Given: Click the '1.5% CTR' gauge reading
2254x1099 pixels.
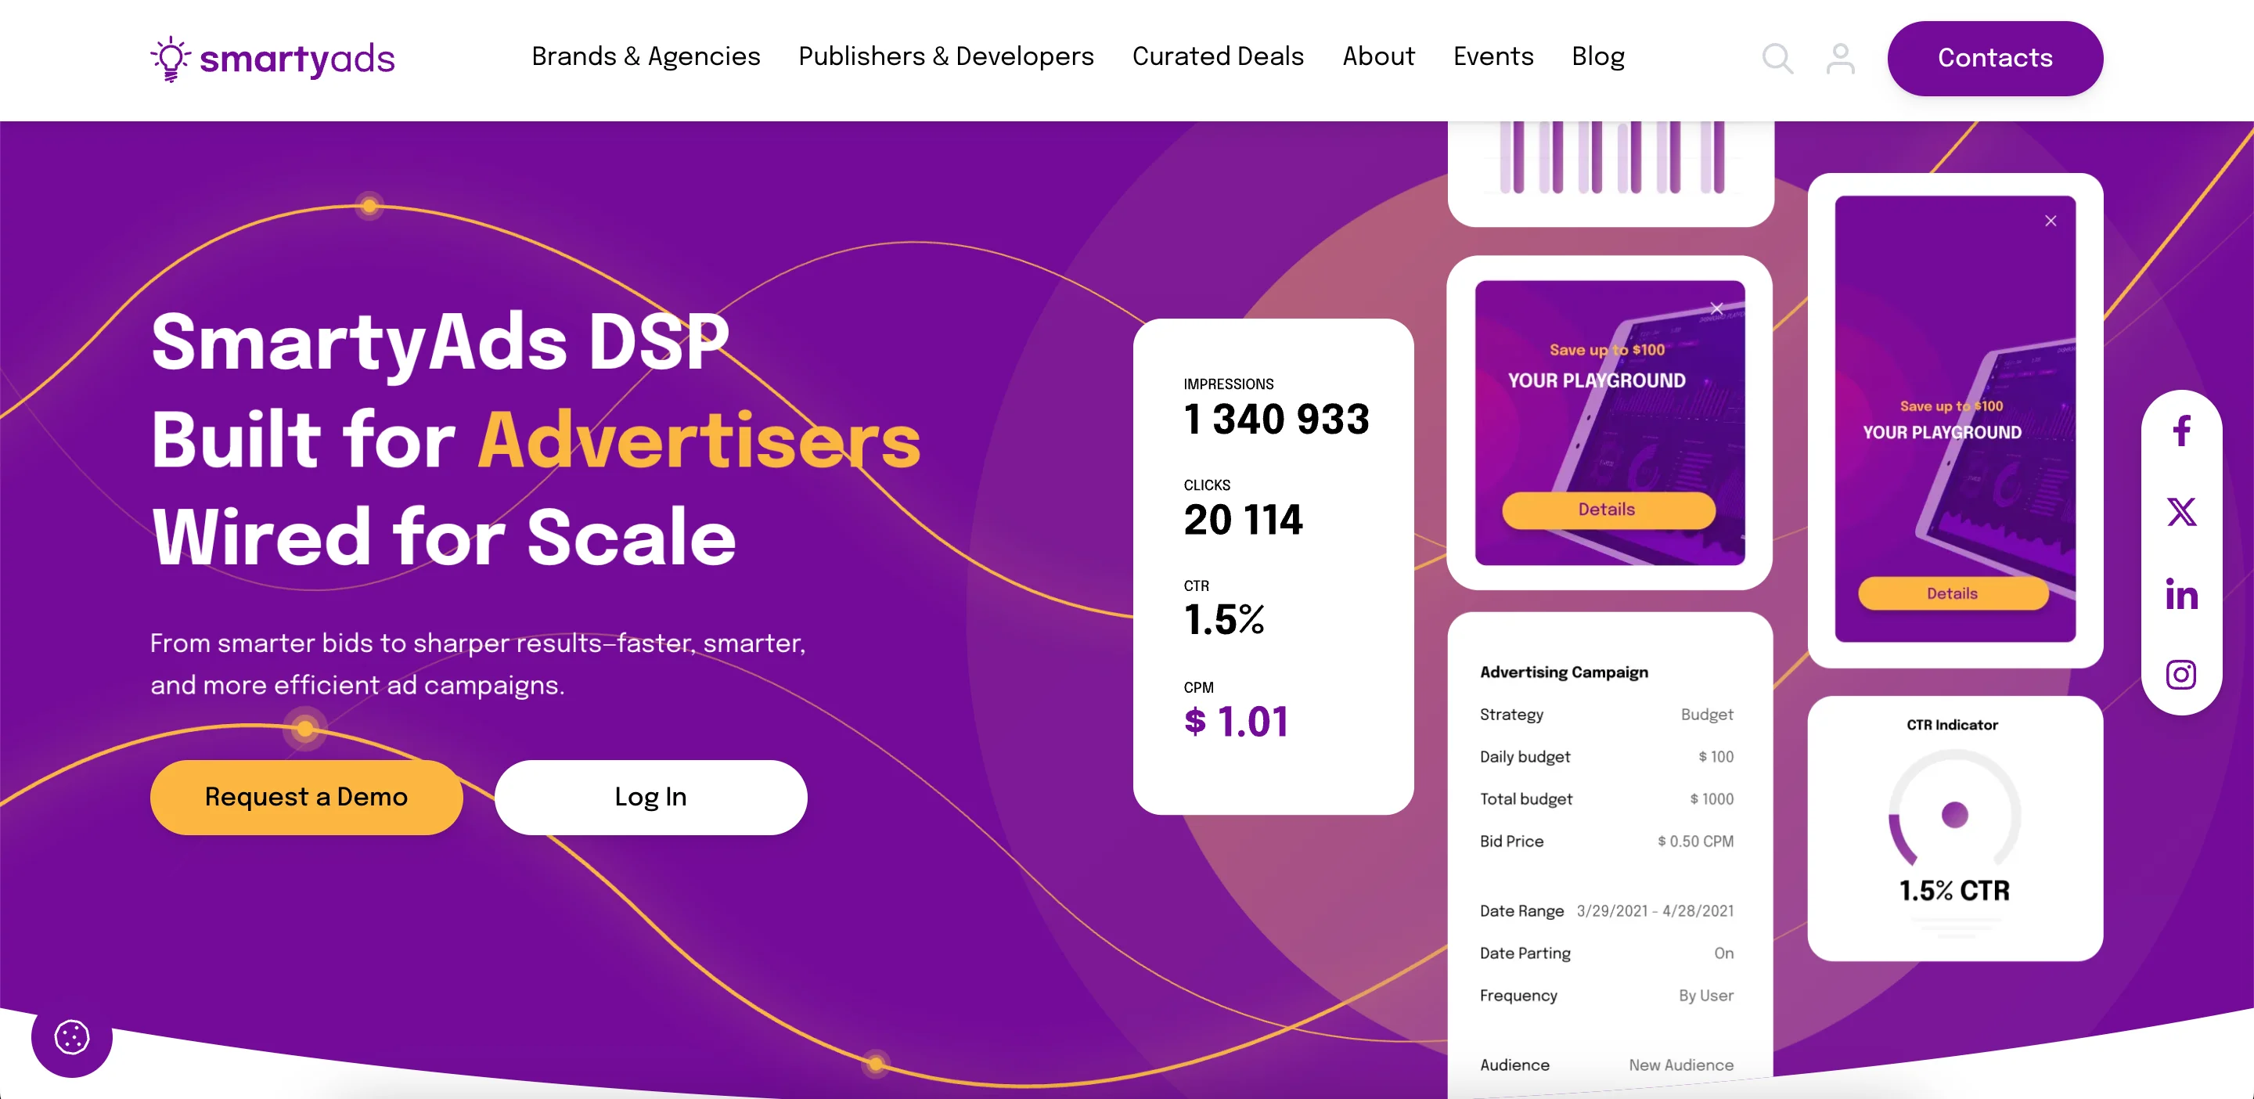Looking at the screenshot, I should (1954, 891).
